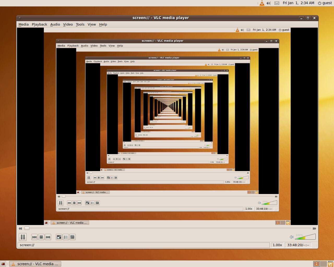Show the playlist panel
Screen dimensions: 334x267
tap(66, 237)
